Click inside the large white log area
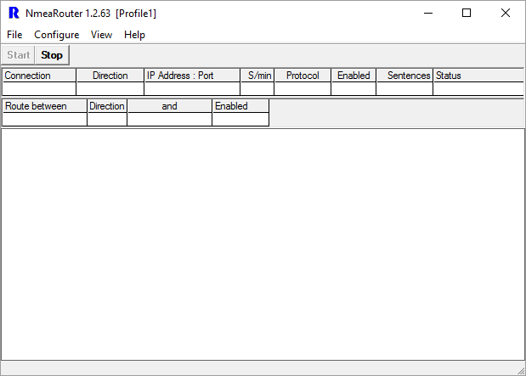Image resolution: width=526 pixels, height=376 pixels. pos(263,244)
